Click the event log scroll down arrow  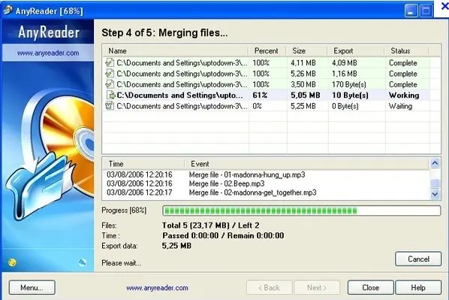pos(435,194)
